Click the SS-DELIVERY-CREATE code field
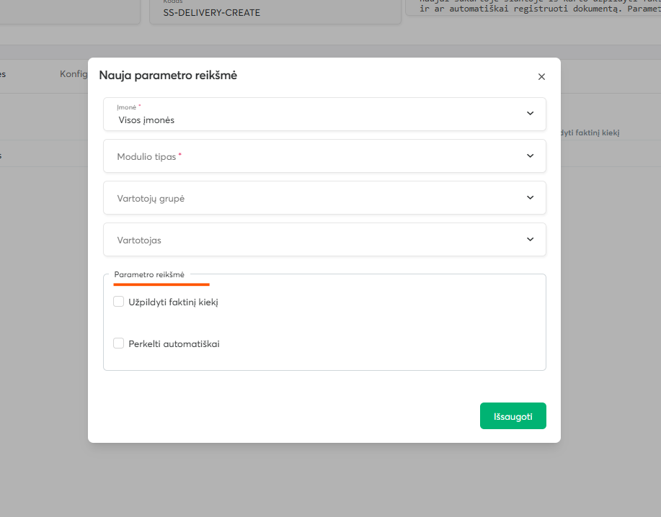The image size is (661, 517). (x=274, y=13)
